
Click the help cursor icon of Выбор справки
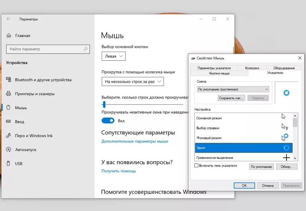[x=285, y=127]
